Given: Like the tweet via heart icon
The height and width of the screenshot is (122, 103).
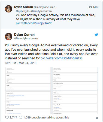Looking at the screenshot, I should 7,117.
